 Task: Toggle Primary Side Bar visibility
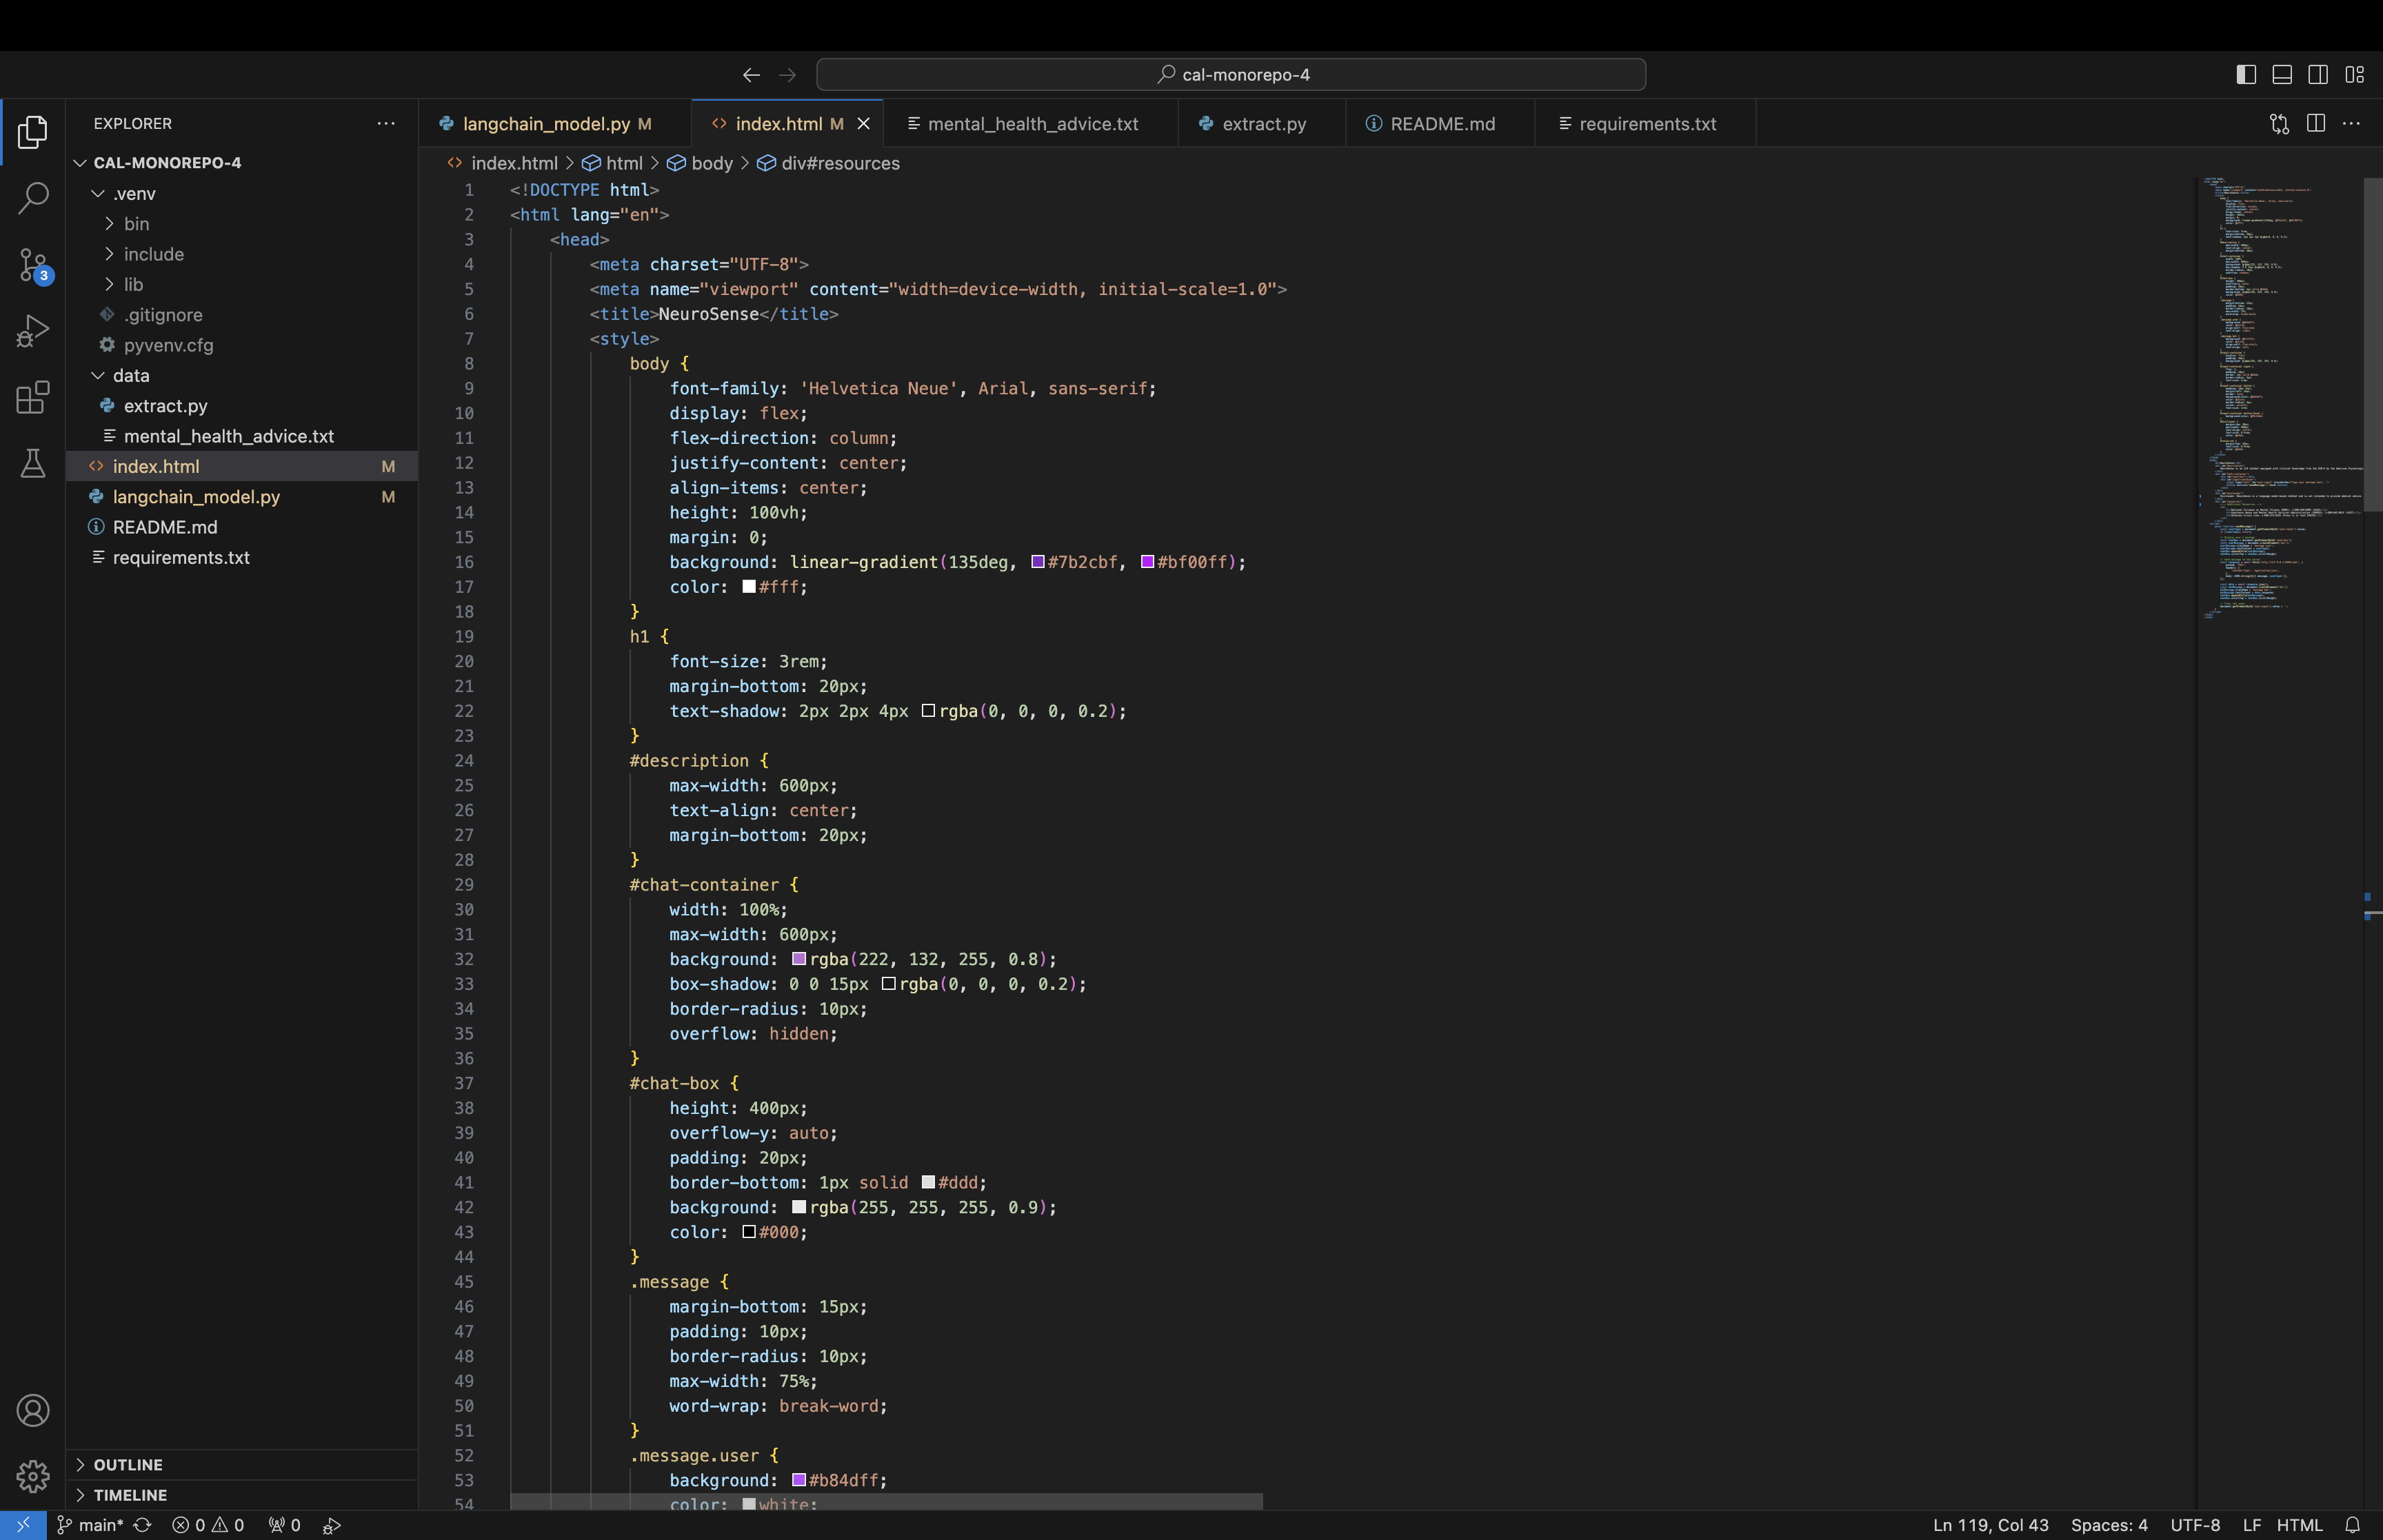point(2246,75)
